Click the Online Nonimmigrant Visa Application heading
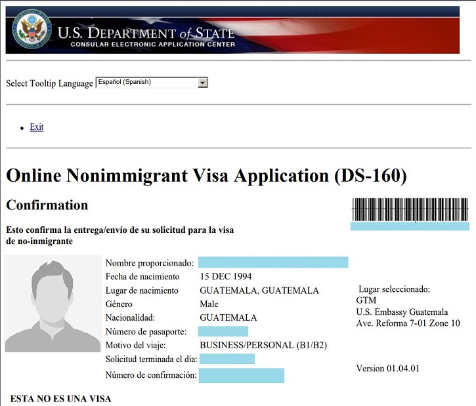The height and width of the screenshot is (406, 476). click(x=206, y=176)
